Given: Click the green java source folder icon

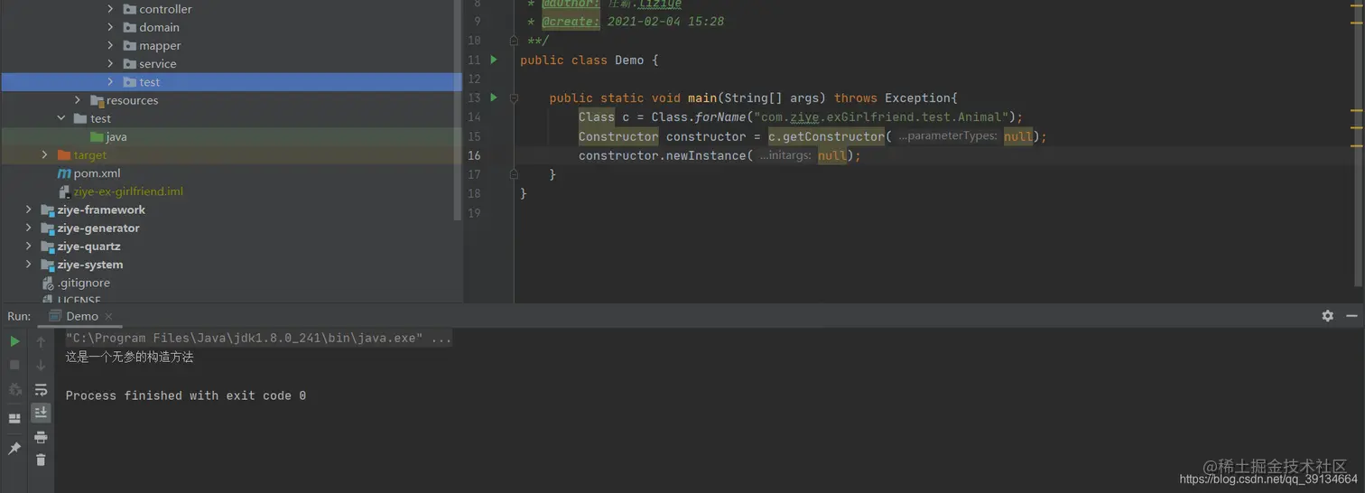Looking at the screenshot, I should click(x=97, y=137).
